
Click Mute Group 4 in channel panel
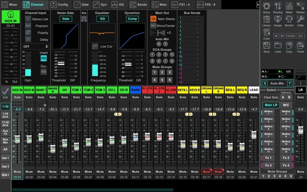(155, 80)
